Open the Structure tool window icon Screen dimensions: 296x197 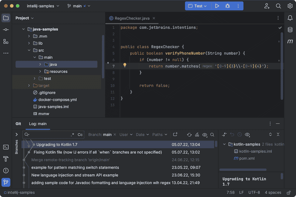click(6, 41)
